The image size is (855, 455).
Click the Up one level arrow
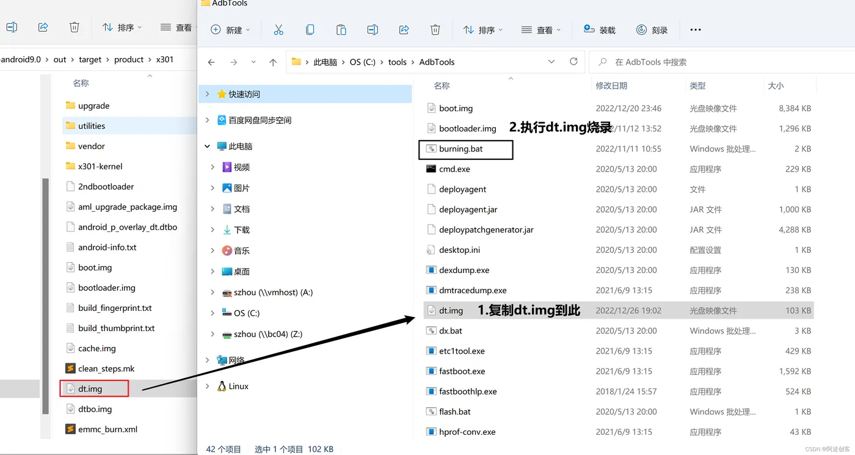pyautogui.click(x=273, y=62)
